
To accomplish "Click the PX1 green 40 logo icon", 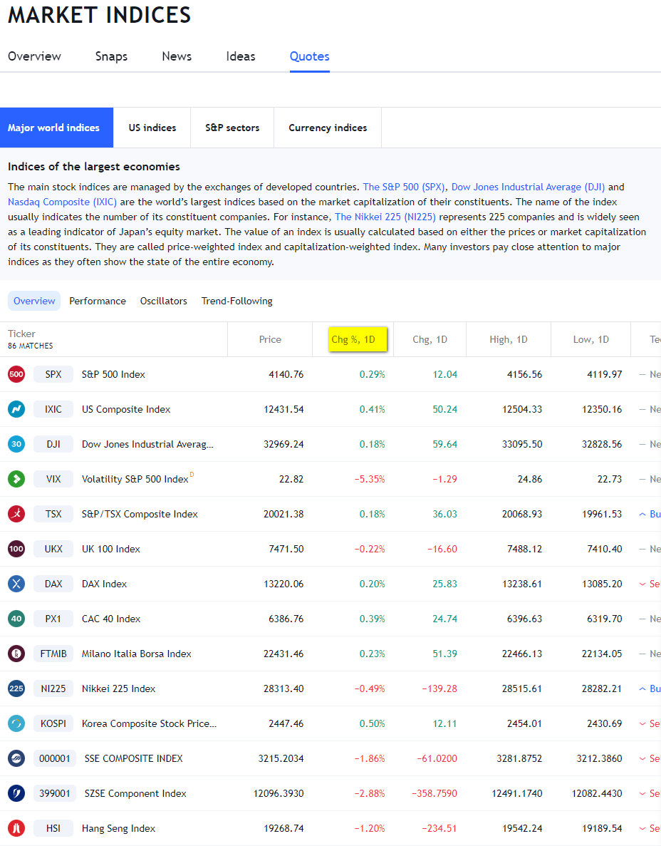I will 16,619.
